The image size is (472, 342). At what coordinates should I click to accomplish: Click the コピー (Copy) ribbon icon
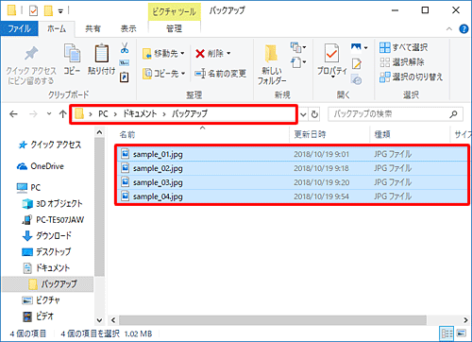(x=72, y=53)
